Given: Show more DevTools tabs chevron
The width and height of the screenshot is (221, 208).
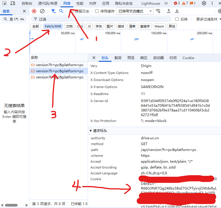Looking at the screenshot, I should click(166, 3).
